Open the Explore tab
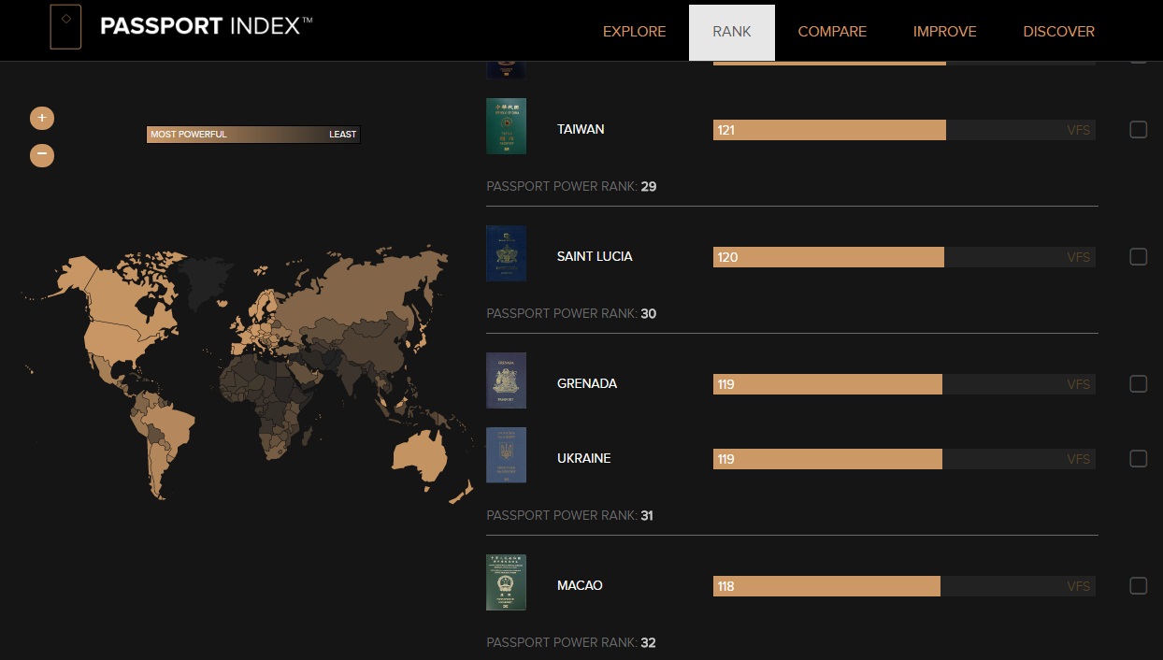This screenshot has width=1163, height=660. point(635,32)
